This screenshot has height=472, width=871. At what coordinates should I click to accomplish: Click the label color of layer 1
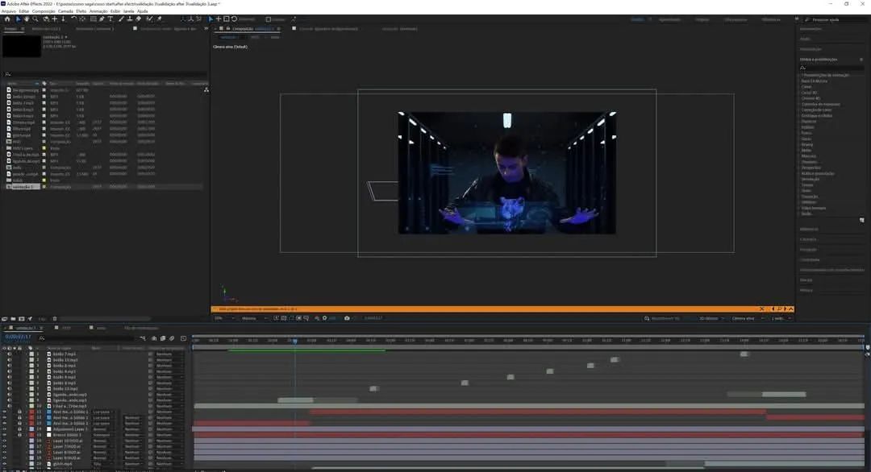(x=31, y=354)
